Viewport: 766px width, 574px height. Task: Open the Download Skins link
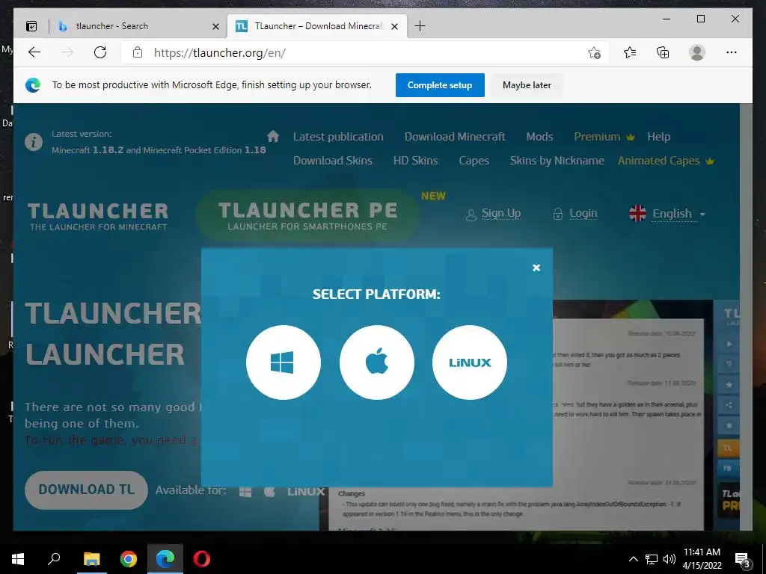333,161
